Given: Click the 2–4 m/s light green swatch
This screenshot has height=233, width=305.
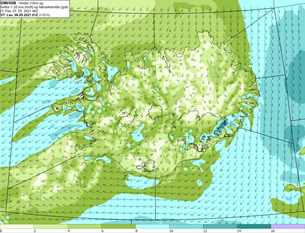Looking at the screenshot, I should pyautogui.click(x=51, y=226).
